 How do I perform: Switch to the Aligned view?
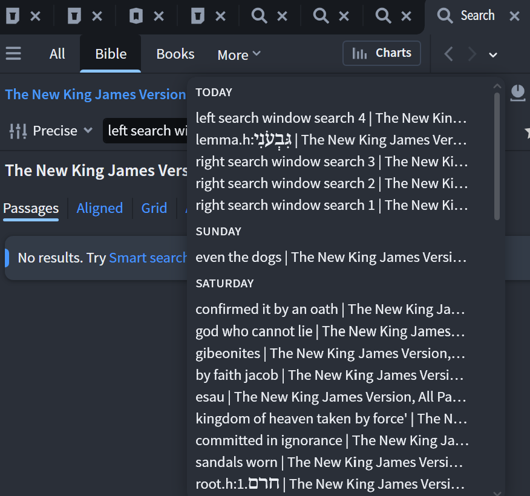point(99,208)
